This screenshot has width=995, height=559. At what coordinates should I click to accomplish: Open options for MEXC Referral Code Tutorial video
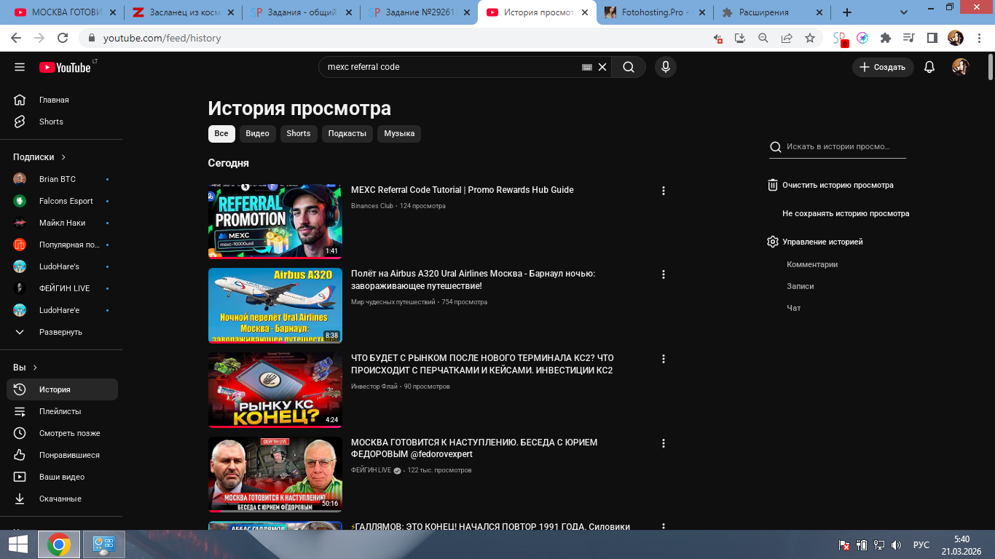tap(663, 191)
